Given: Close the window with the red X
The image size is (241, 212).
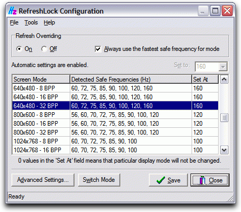Looking at the screenshot, I should coord(227,11).
